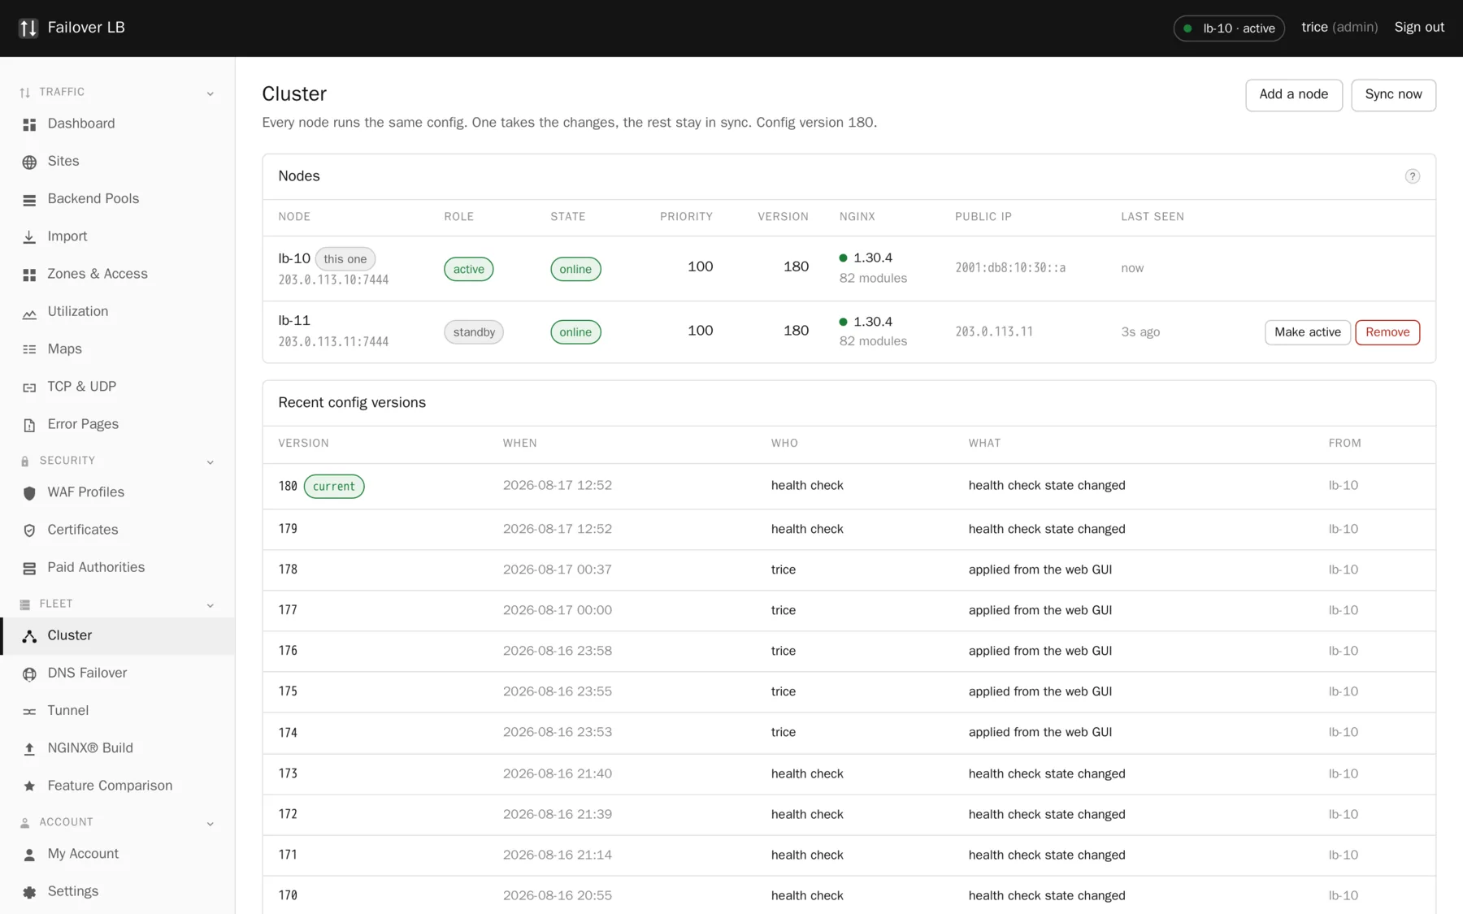The image size is (1463, 914).
Task: Collapse the Fleet section chevron
Action: coord(211,604)
